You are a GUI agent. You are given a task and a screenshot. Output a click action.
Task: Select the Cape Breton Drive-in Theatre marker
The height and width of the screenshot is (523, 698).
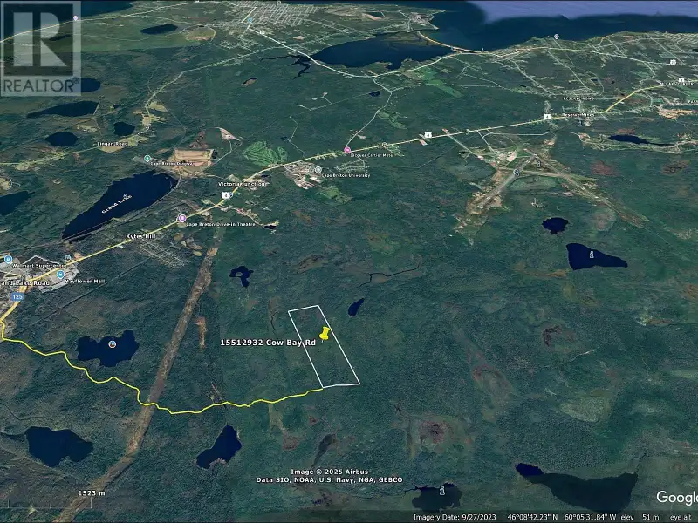[x=182, y=219]
